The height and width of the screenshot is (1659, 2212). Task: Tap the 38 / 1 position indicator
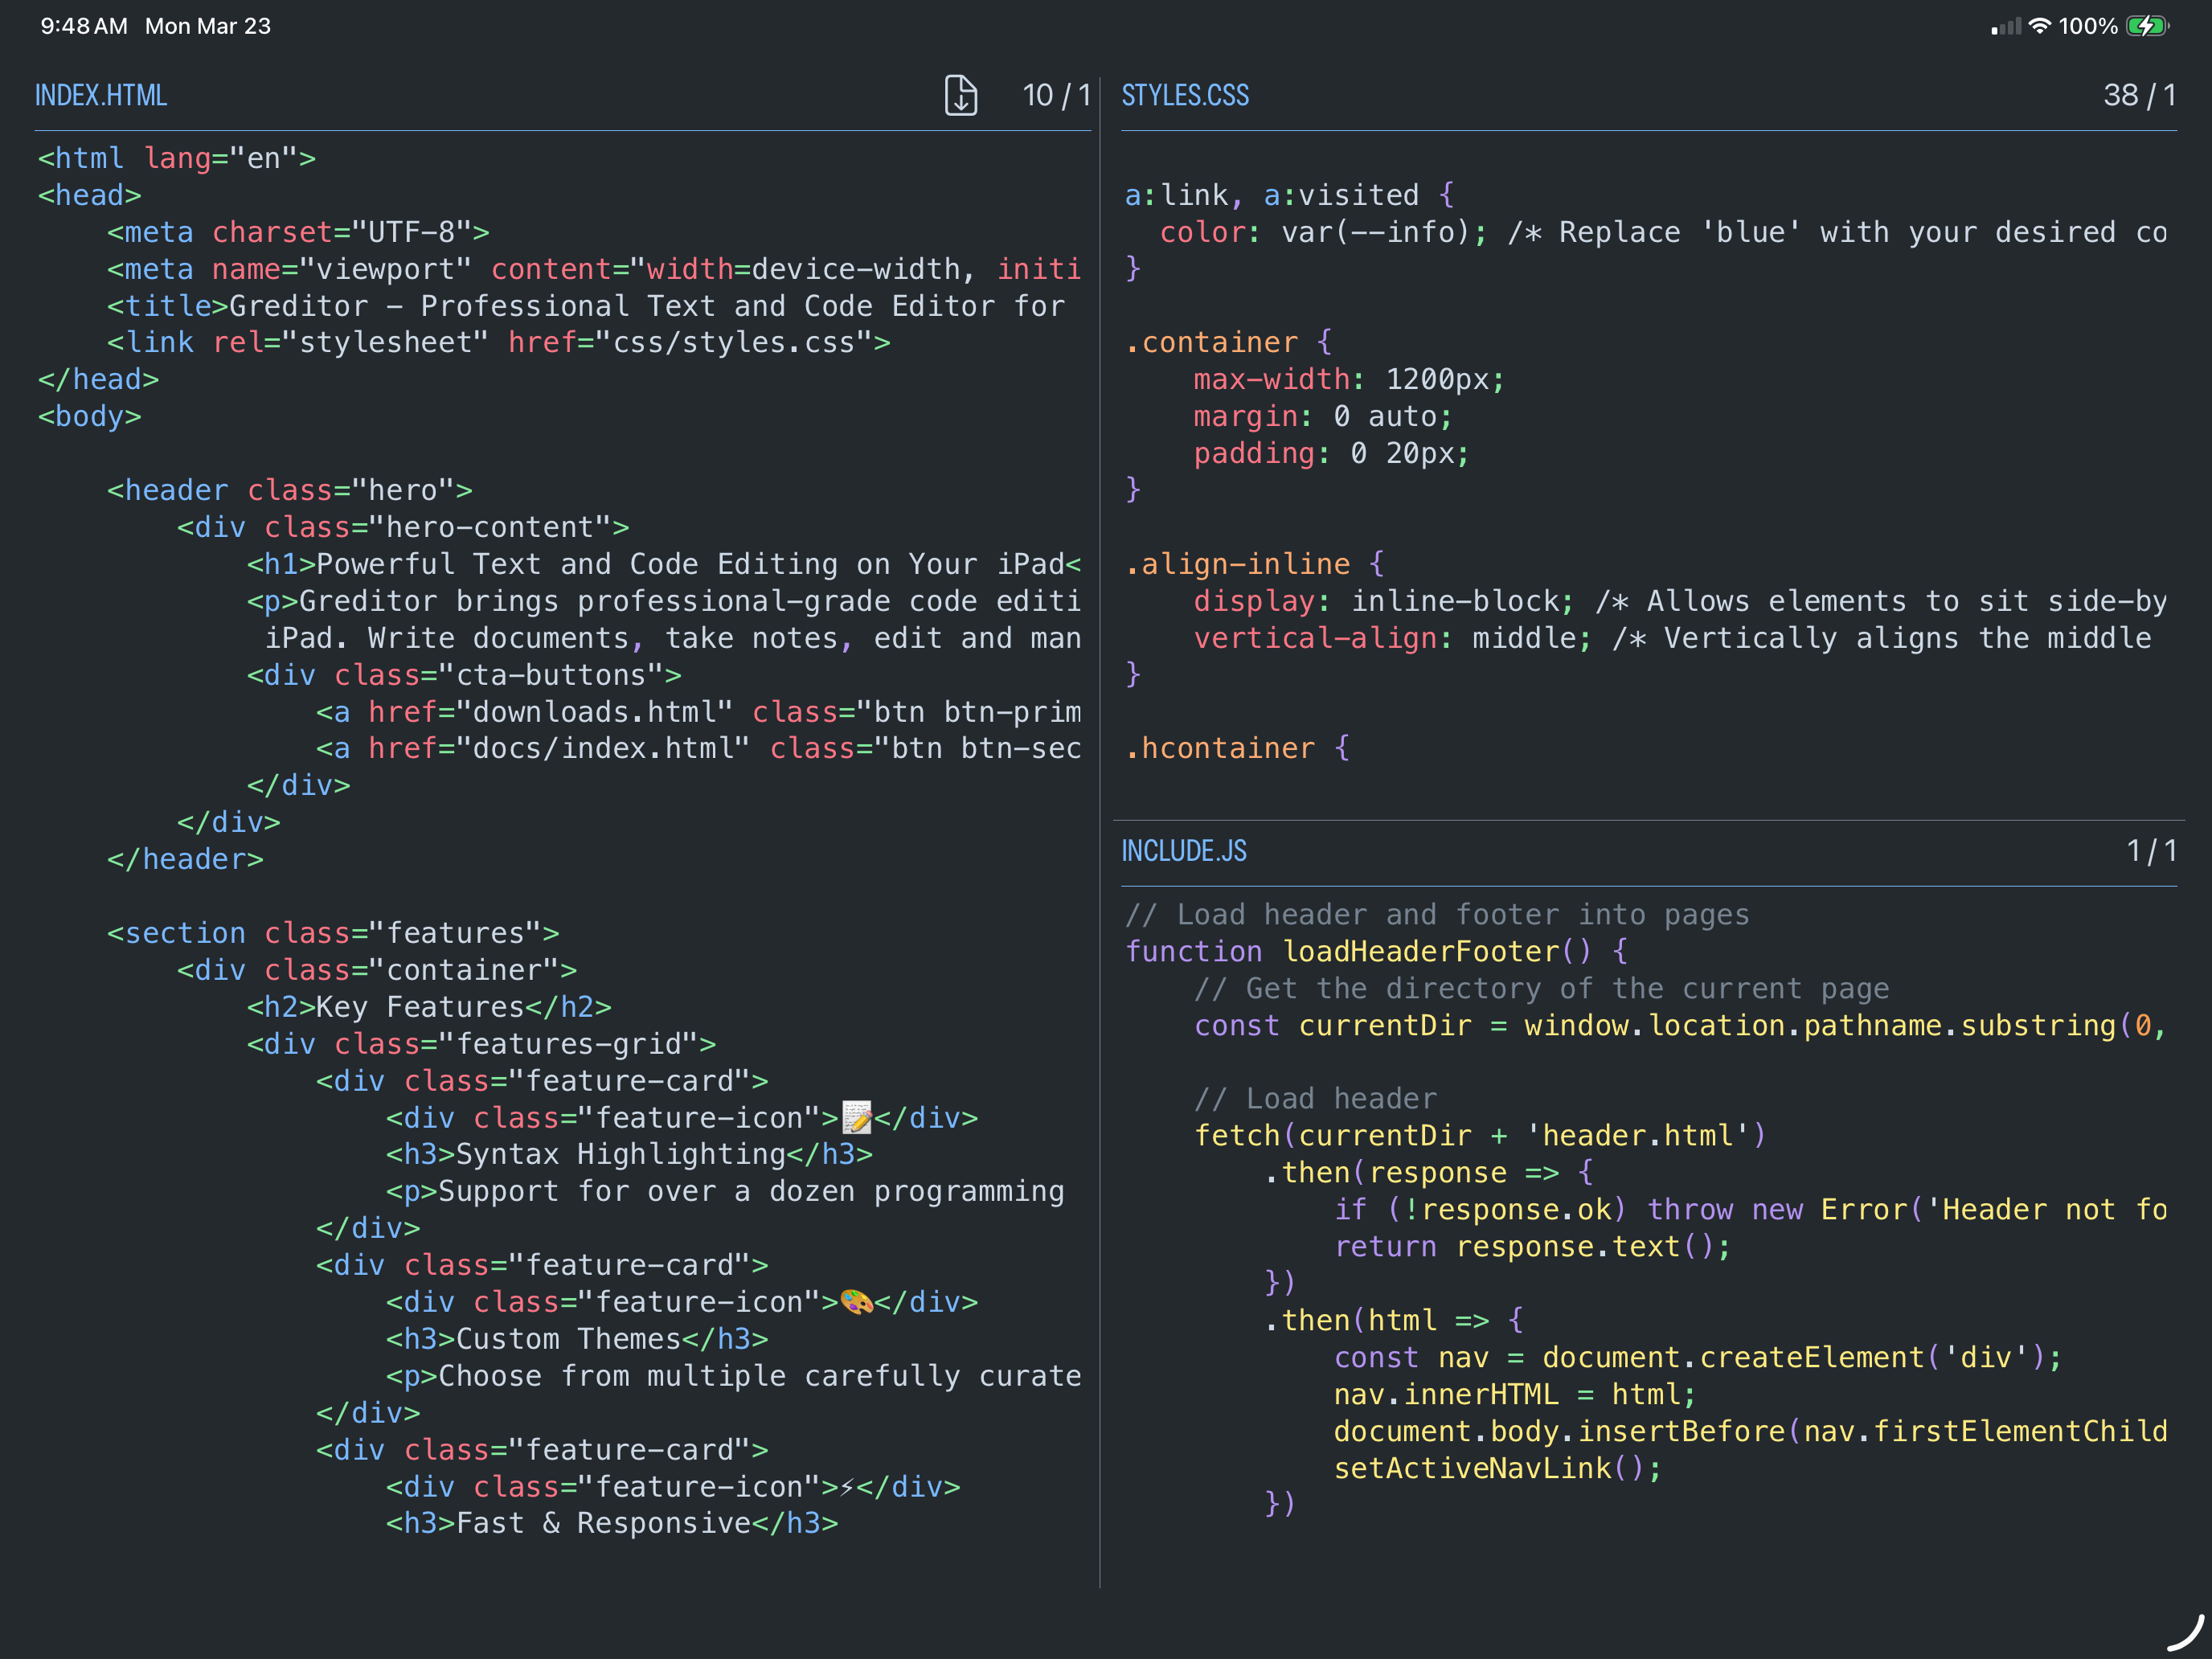[2139, 96]
